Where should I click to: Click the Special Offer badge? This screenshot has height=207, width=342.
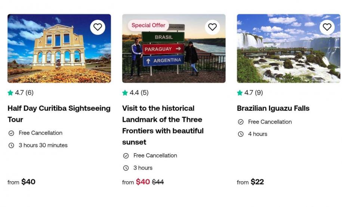[148, 25]
